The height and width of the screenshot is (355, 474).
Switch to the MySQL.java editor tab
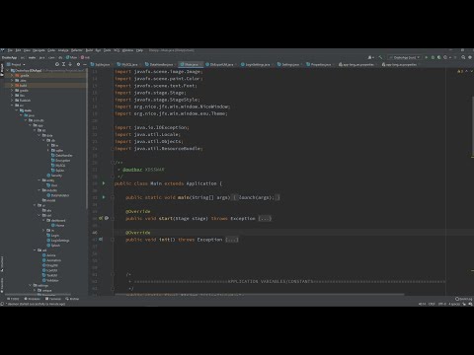tap(129, 64)
